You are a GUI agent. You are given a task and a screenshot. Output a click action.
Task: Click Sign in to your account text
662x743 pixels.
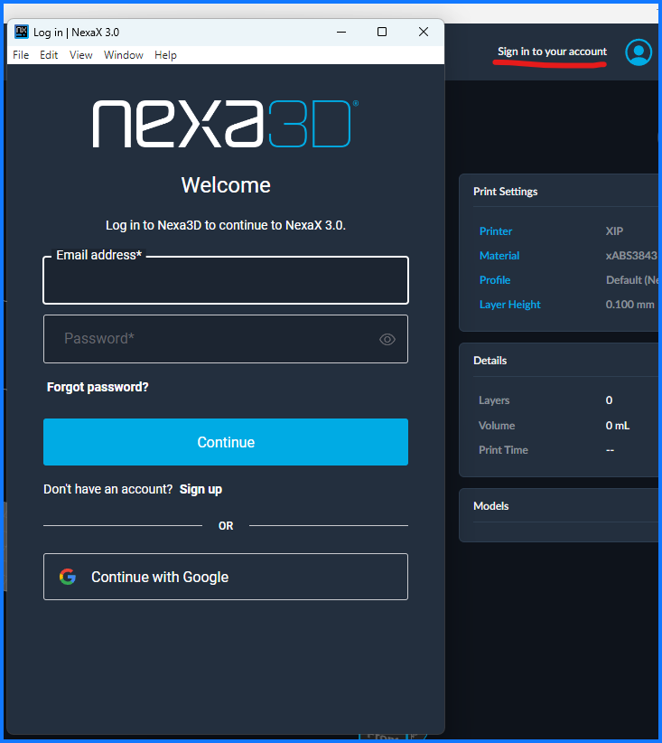tap(552, 52)
